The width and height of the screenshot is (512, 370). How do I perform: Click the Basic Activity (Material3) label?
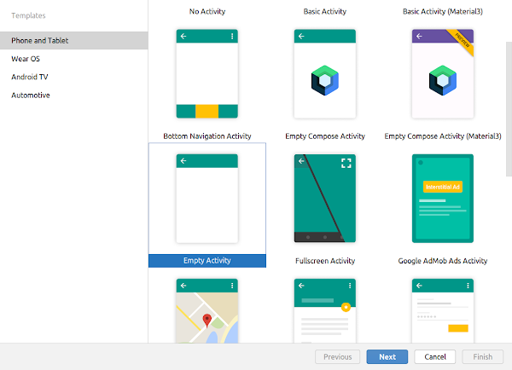click(x=443, y=11)
